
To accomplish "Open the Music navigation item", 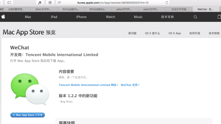I will point(138,17).
